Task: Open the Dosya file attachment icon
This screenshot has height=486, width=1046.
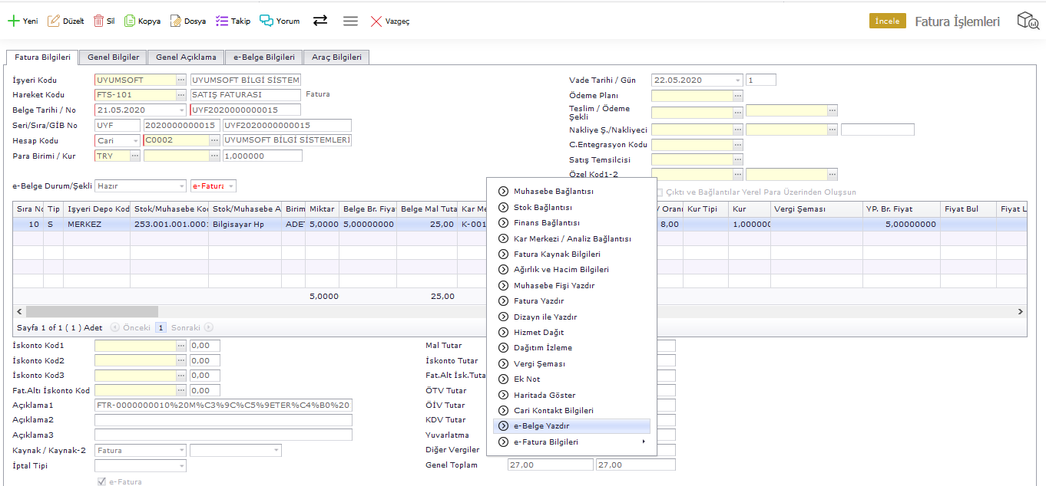Action: (176, 21)
